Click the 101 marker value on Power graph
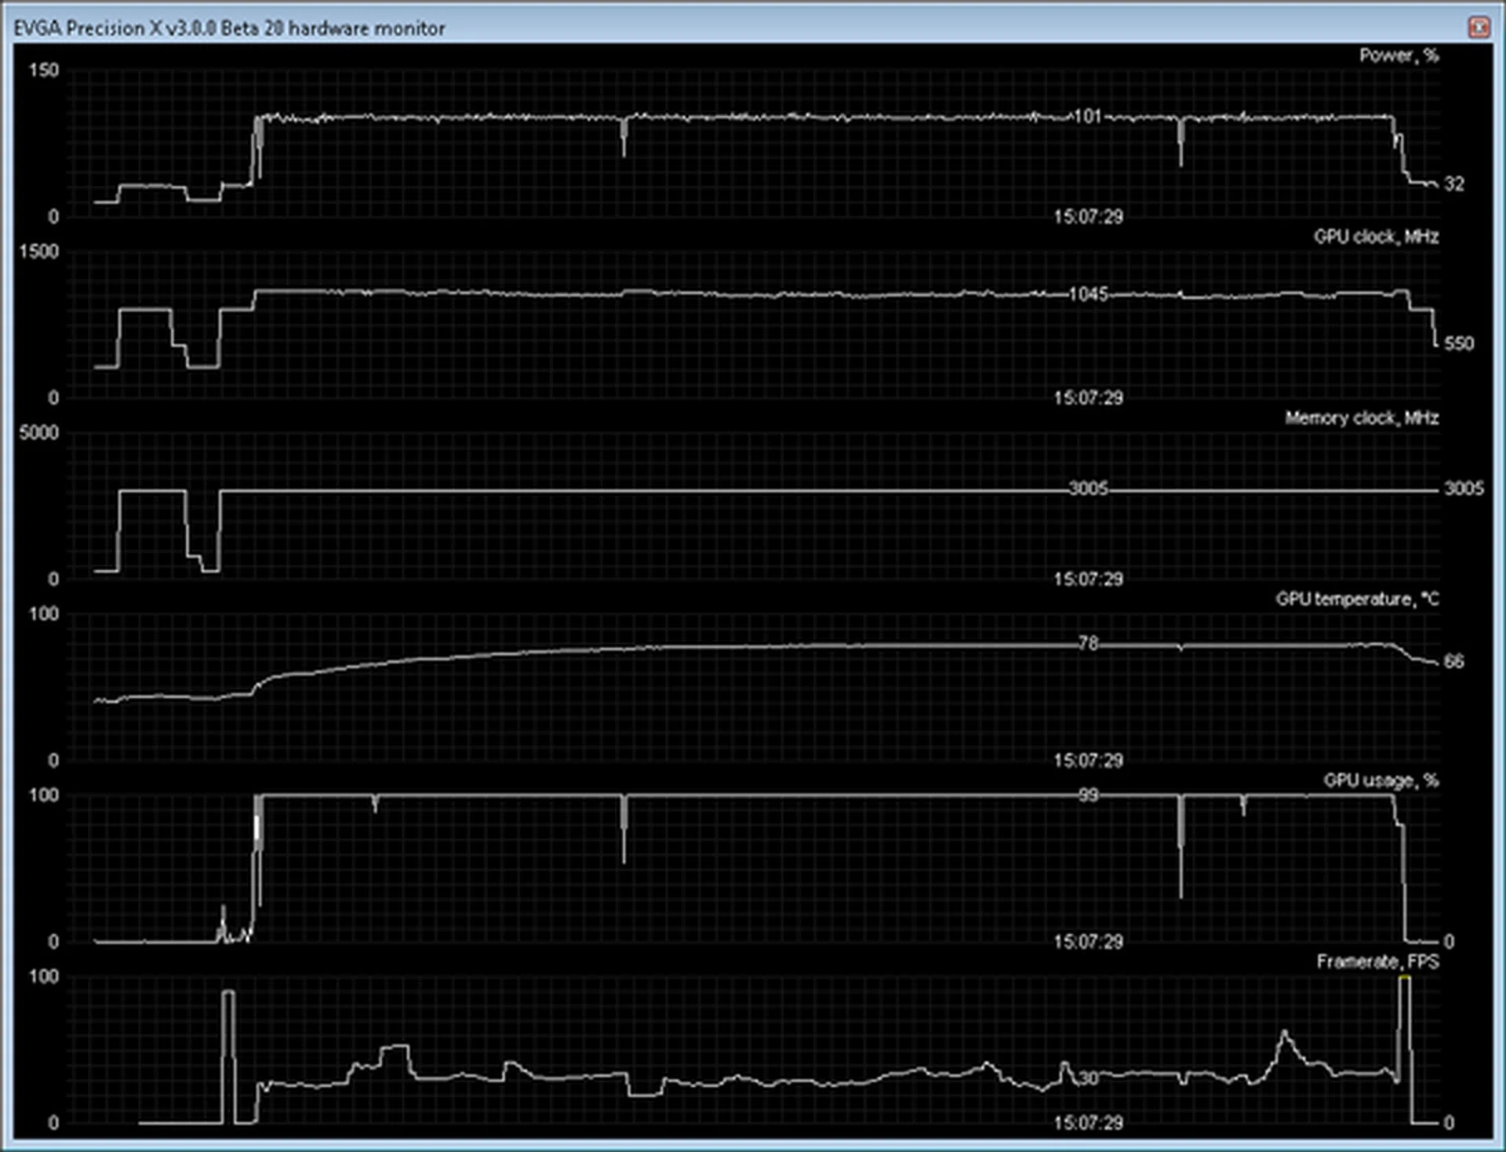The image size is (1506, 1152). coord(1087,117)
